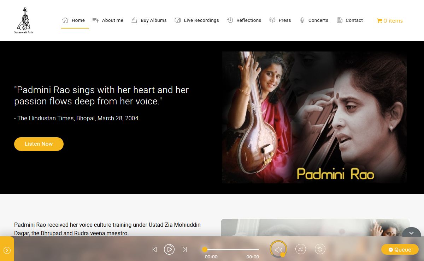This screenshot has width=424, height=261.
Task: Open the Press page
Action: click(x=280, y=20)
